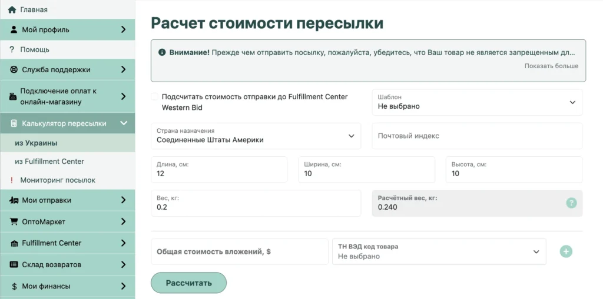Click the dollar icon for Мои финансы
Image resolution: width=603 pixels, height=299 pixels.
pyautogui.click(x=14, y=286)
